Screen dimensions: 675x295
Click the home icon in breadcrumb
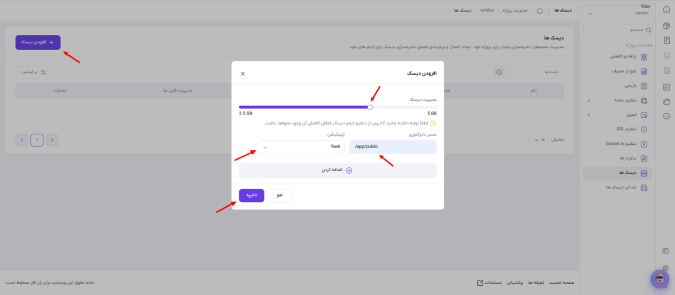(540, 10)
